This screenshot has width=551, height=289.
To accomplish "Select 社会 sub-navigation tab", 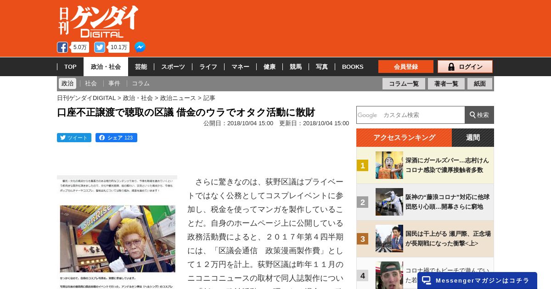I will coord(91,83).
